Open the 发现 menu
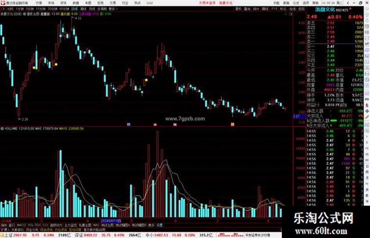The height and width of the screenshot is (238, 370). pos(100,3)
